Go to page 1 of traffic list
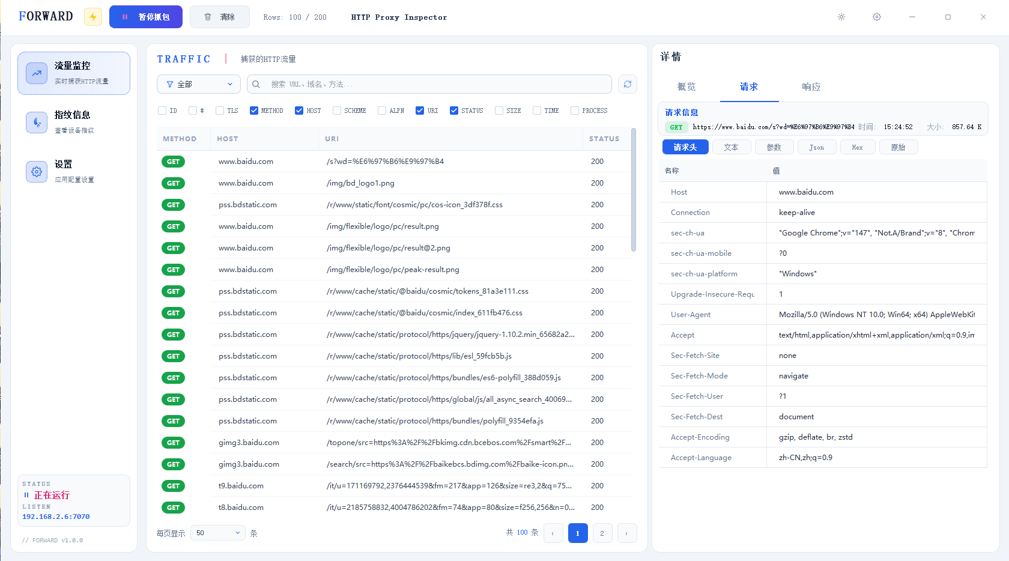1009x561 pixels. (x=578, y=533)
